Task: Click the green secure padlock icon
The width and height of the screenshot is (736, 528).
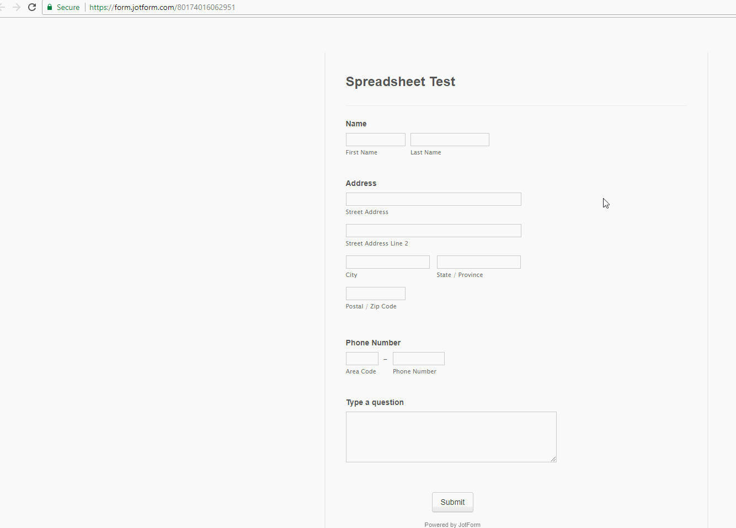Action: pos(50,7)
